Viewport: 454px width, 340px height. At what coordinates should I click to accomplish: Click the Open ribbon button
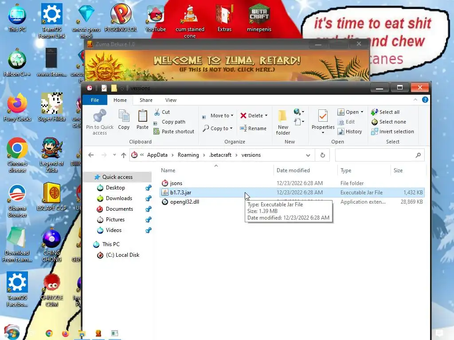click(348, 112)
